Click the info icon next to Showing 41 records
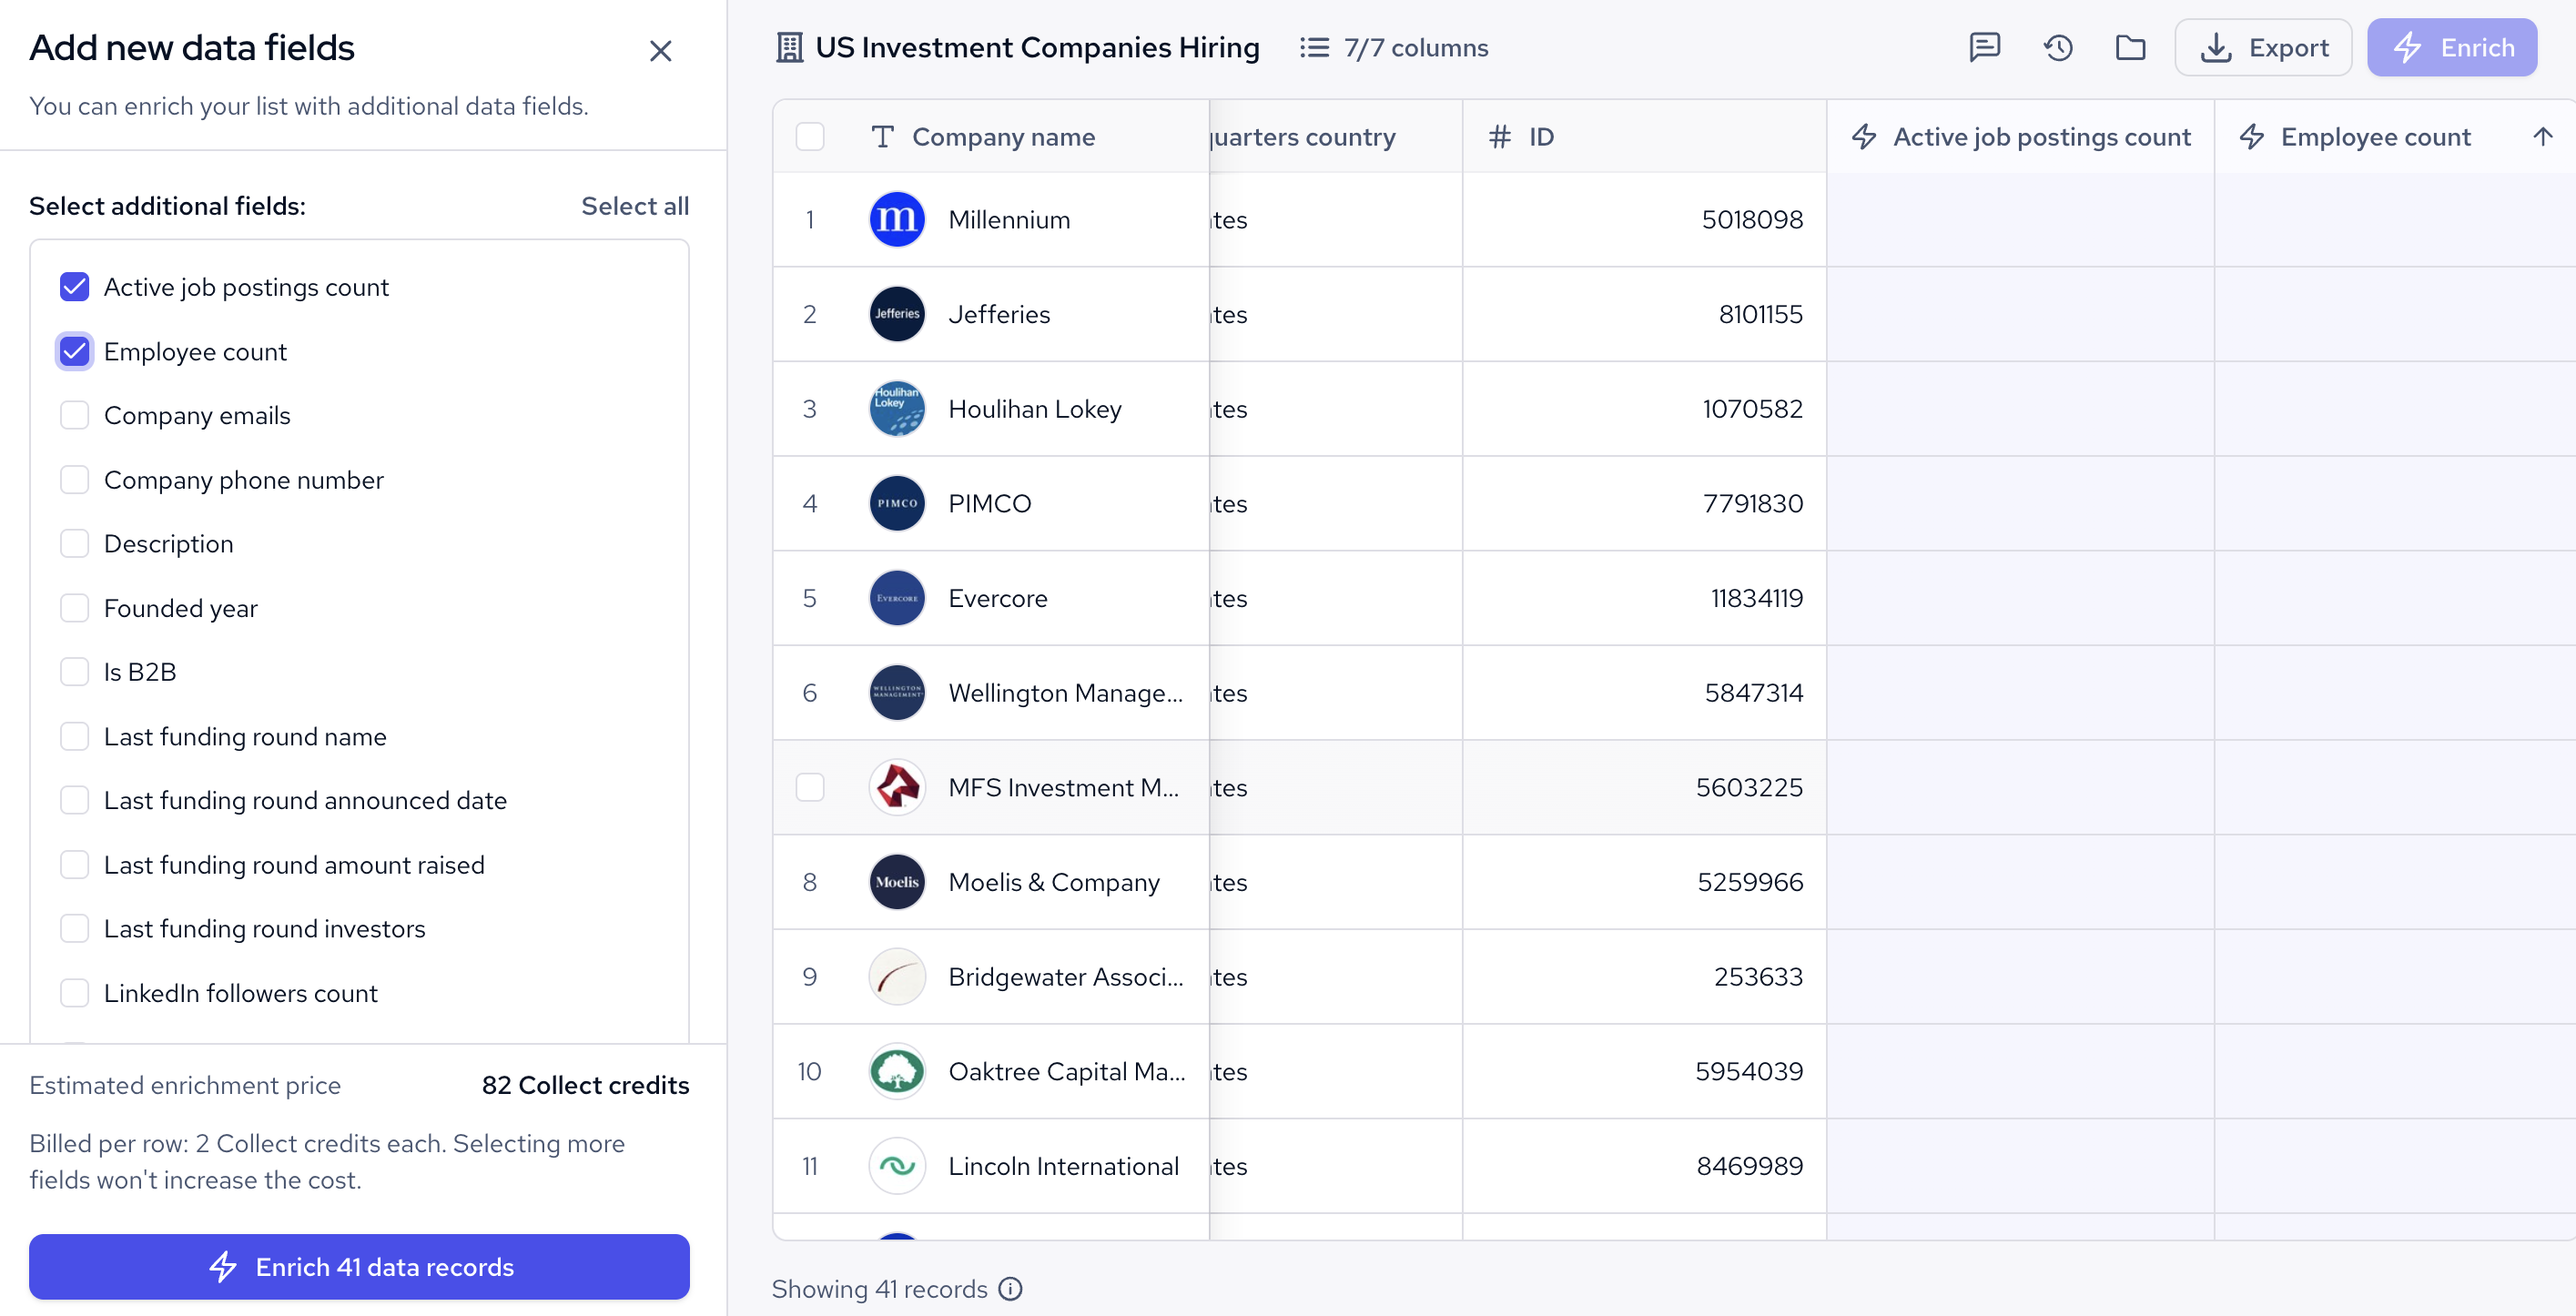Viewport: 2576px width, 1316px height. [x=1010, y=1289]
